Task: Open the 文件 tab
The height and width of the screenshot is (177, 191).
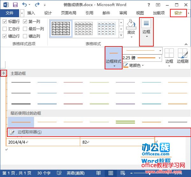Action: point(10,13)
